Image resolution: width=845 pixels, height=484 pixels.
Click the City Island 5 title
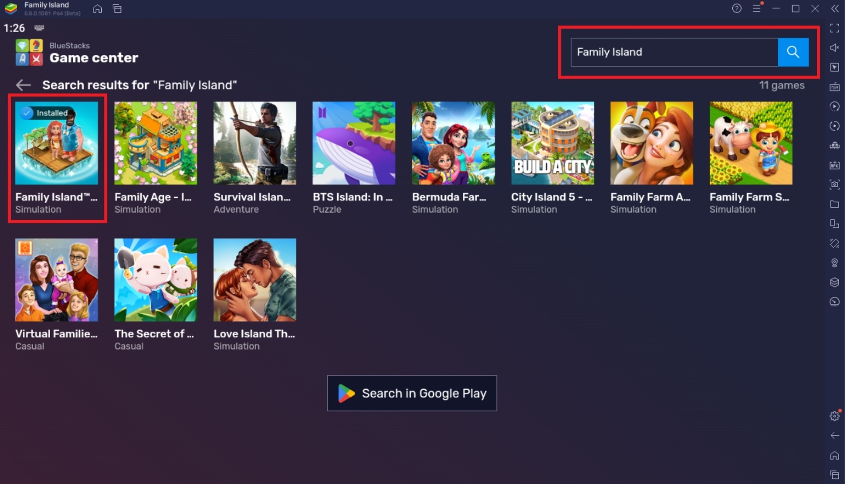(551, 197)
